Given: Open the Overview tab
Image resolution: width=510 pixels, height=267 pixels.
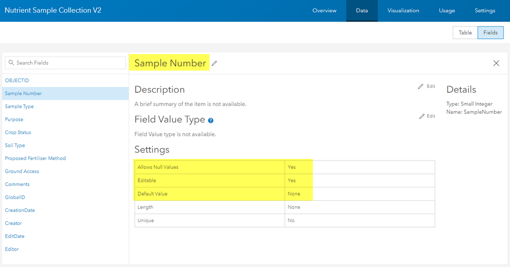Looking at the screenshot, I should tap(324, 11).
